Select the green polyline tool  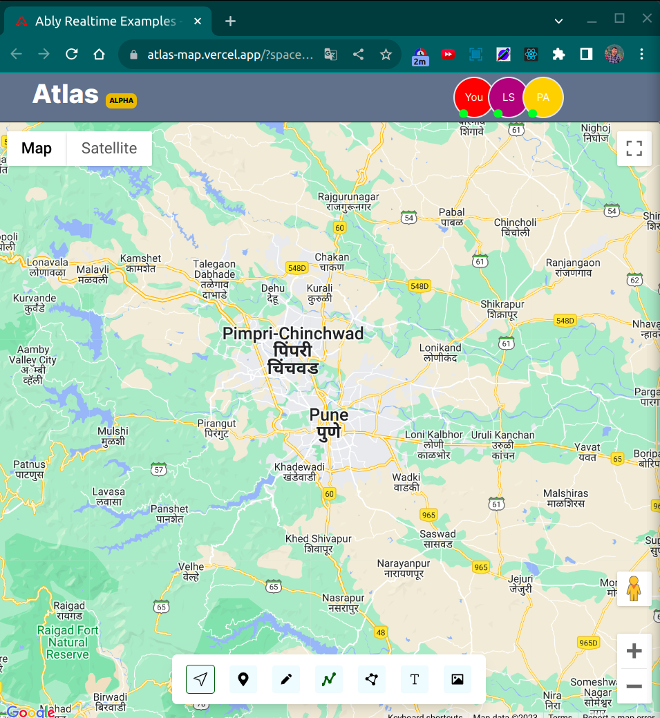(x=329, y=679)
